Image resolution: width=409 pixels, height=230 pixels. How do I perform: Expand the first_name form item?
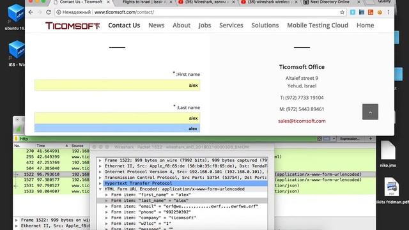107,195
